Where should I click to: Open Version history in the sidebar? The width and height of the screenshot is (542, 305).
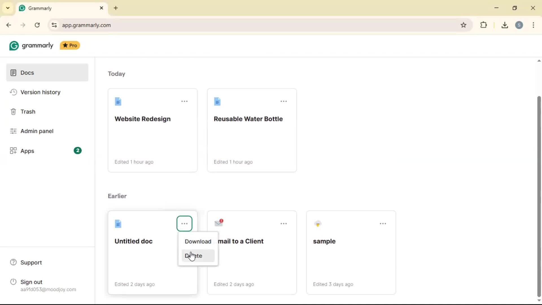point(40,92)
